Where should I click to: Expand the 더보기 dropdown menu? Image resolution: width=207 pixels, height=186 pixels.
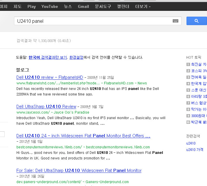click(143, 6)
